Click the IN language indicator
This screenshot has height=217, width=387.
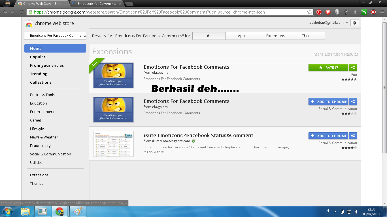327,211
